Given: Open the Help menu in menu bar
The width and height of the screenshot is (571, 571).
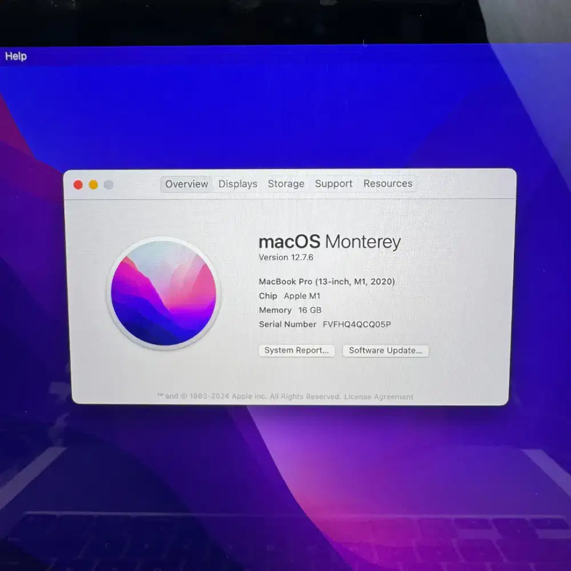Looking at the screenshot, I should click(16, 56).
